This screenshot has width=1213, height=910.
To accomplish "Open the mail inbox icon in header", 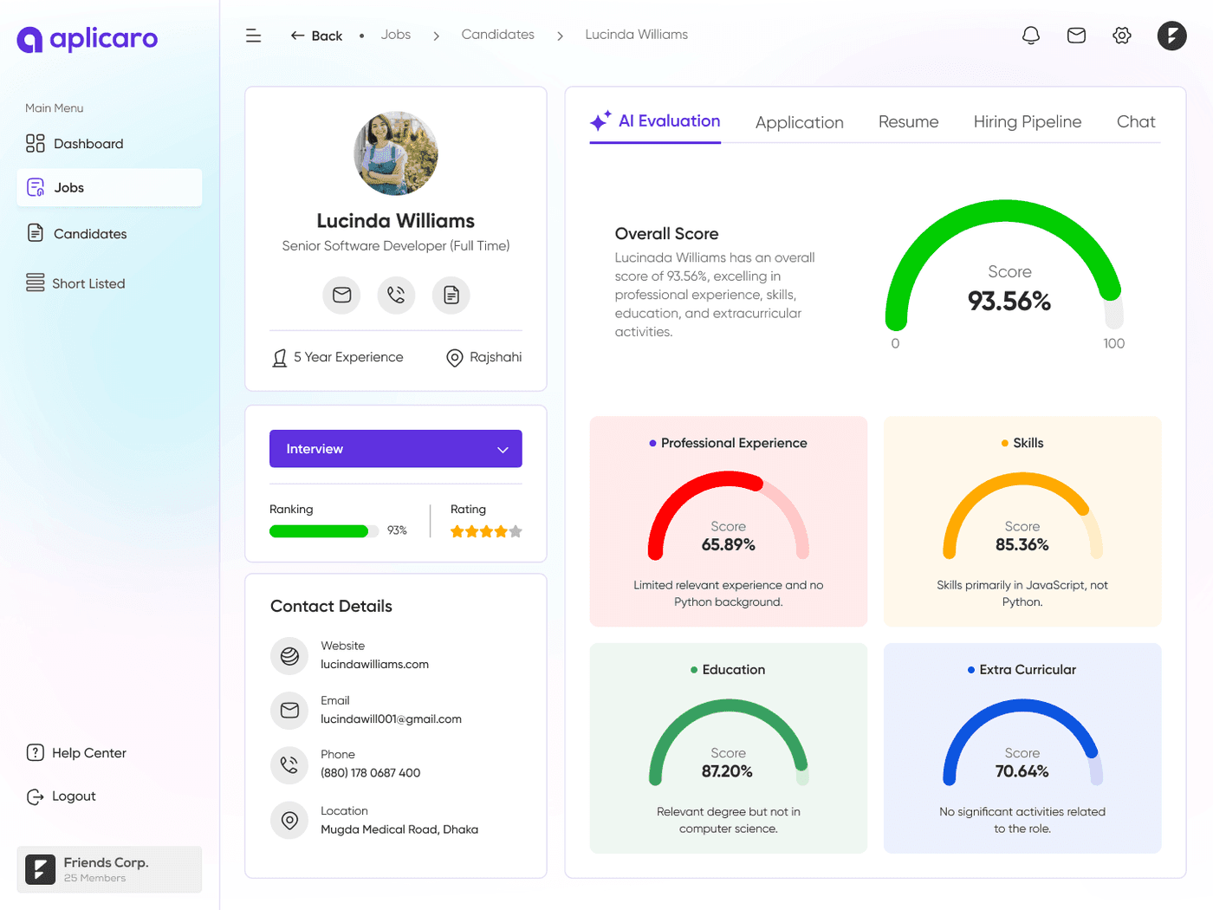I will (x=1076, y=36).
